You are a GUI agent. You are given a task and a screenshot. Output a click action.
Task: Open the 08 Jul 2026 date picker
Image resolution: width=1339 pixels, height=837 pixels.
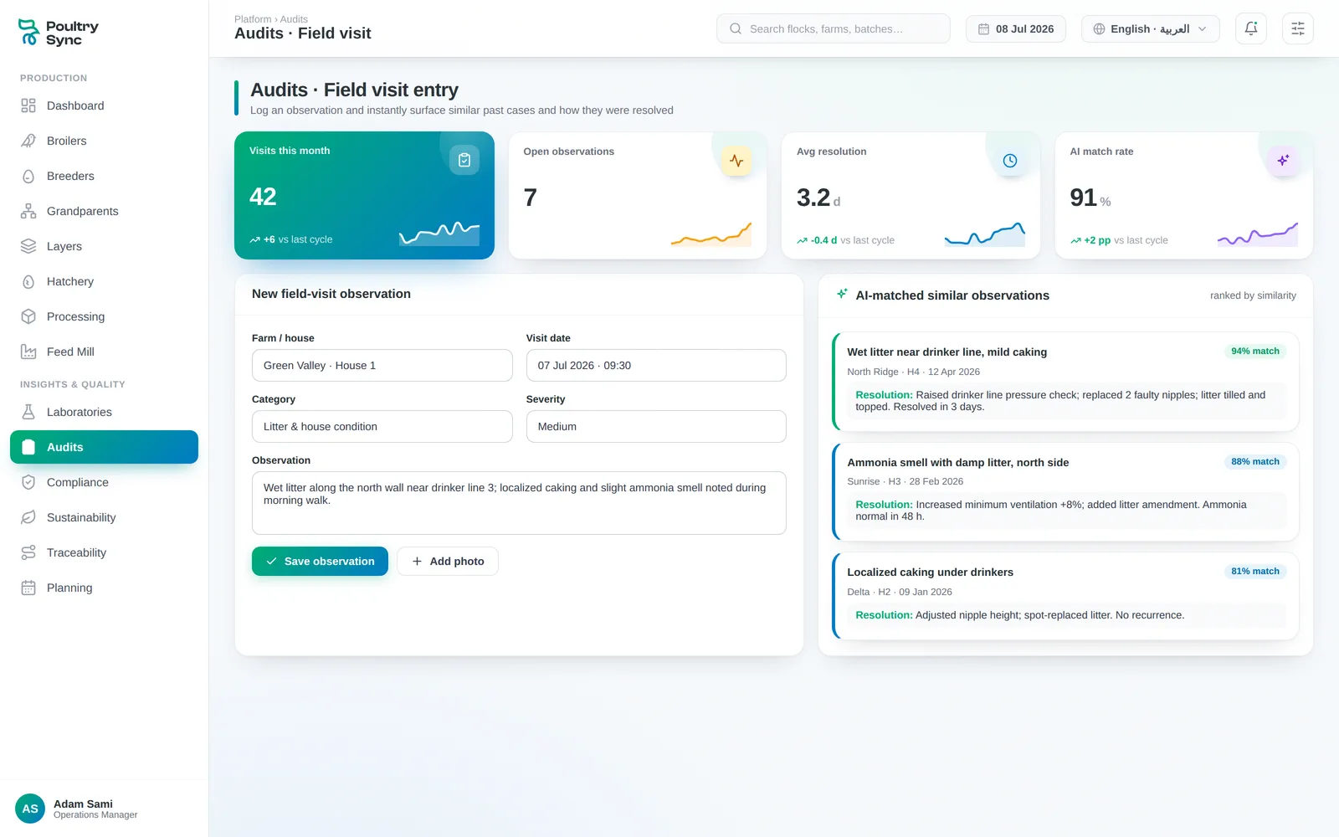1016,28
